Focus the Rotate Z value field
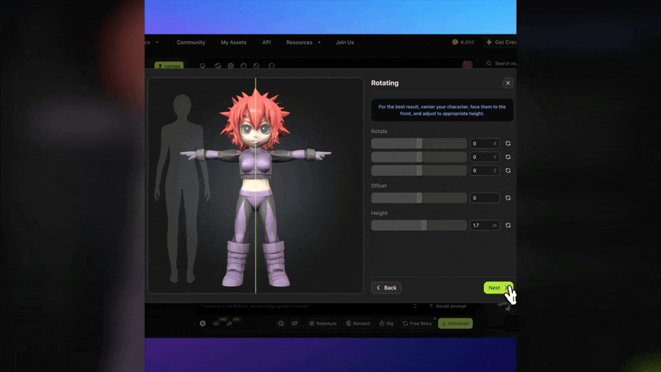 (485, 170)
